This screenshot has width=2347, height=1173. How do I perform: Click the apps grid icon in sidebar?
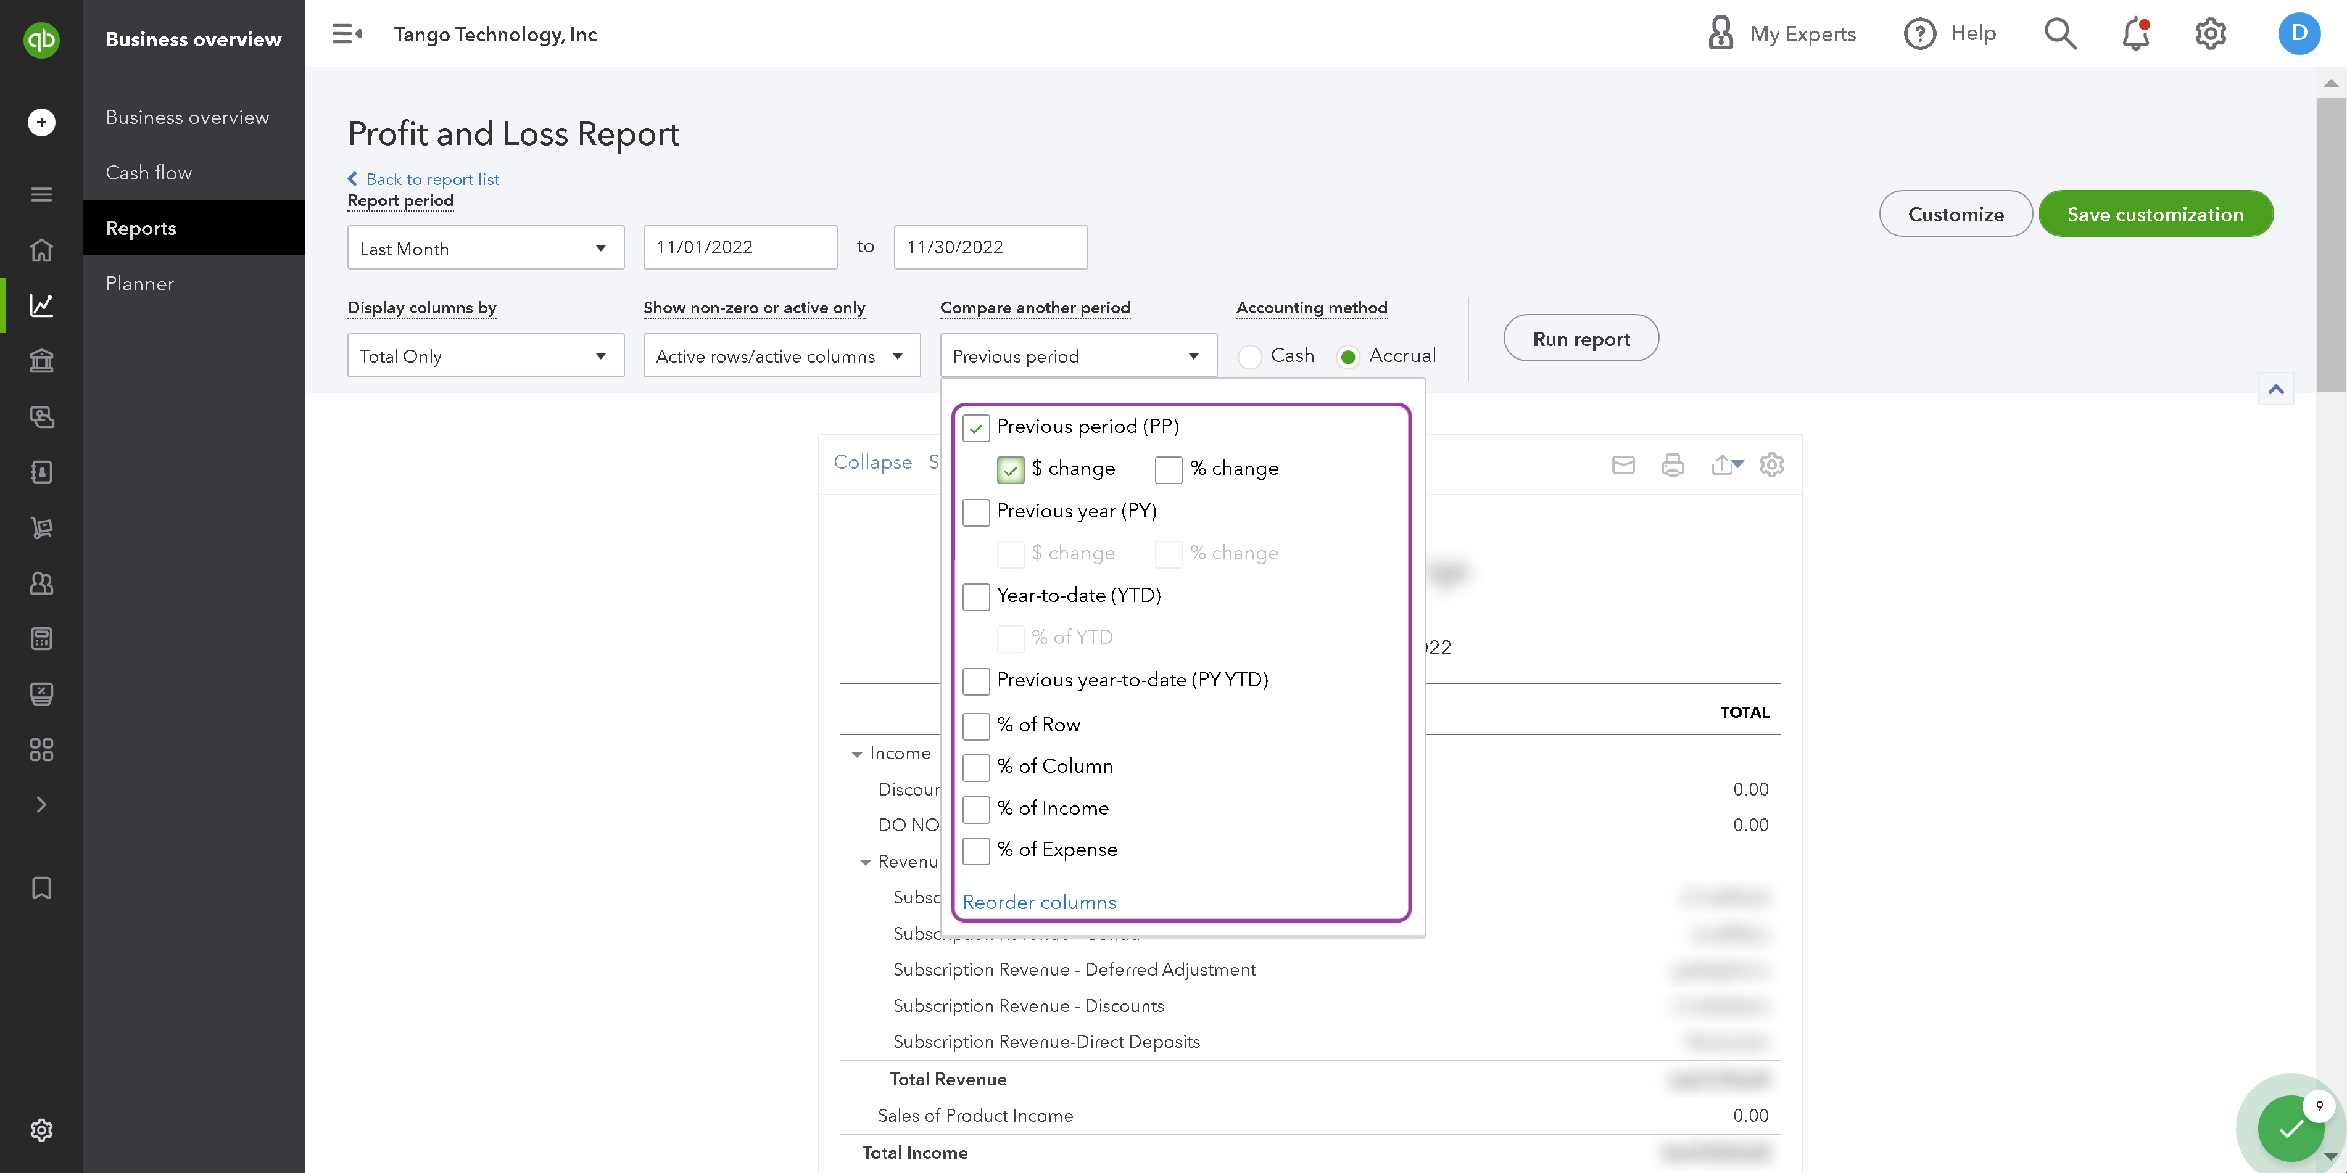coord(41,749)
